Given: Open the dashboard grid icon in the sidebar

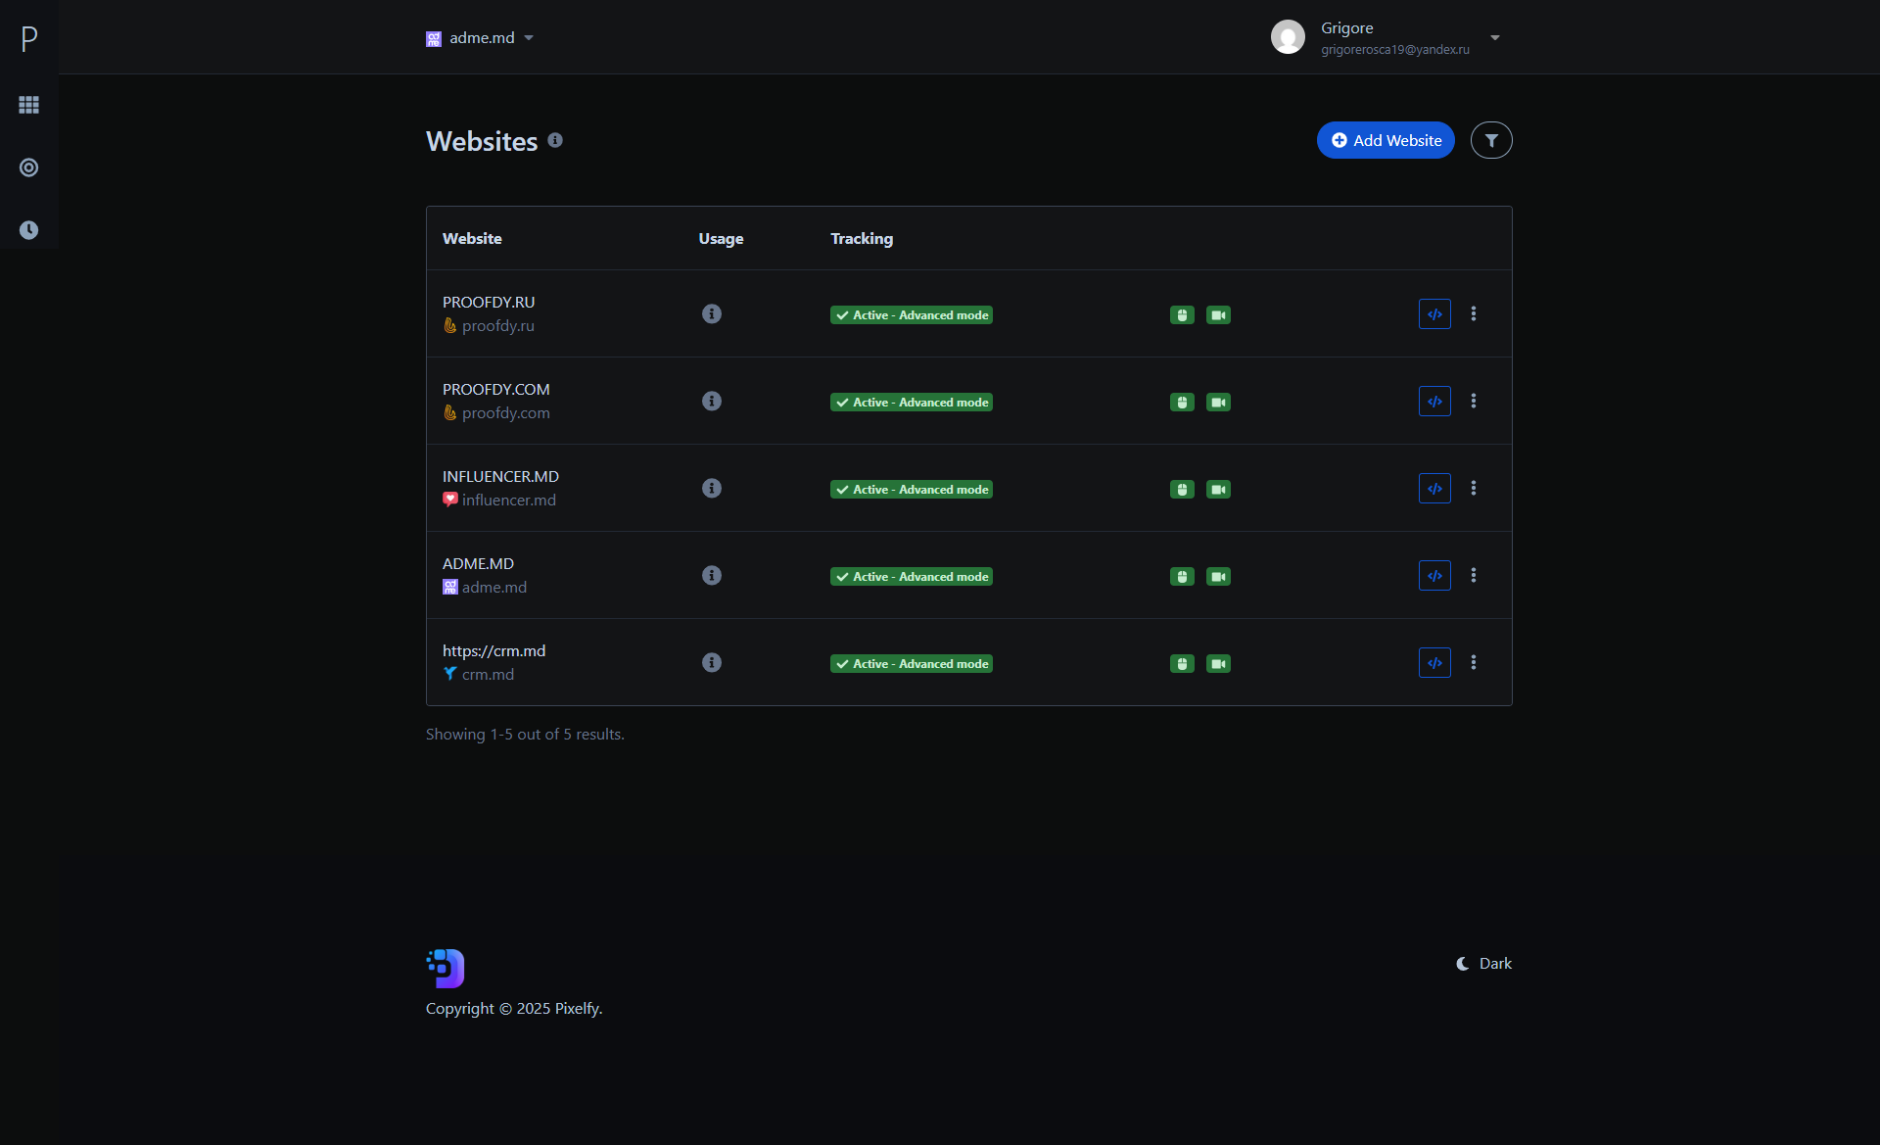Looking at the screenshot, I should click(29, 105).
